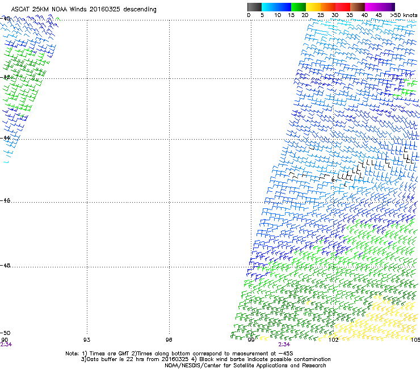
Task: Click the '5' legend scale label
Action: coord(262,15)
